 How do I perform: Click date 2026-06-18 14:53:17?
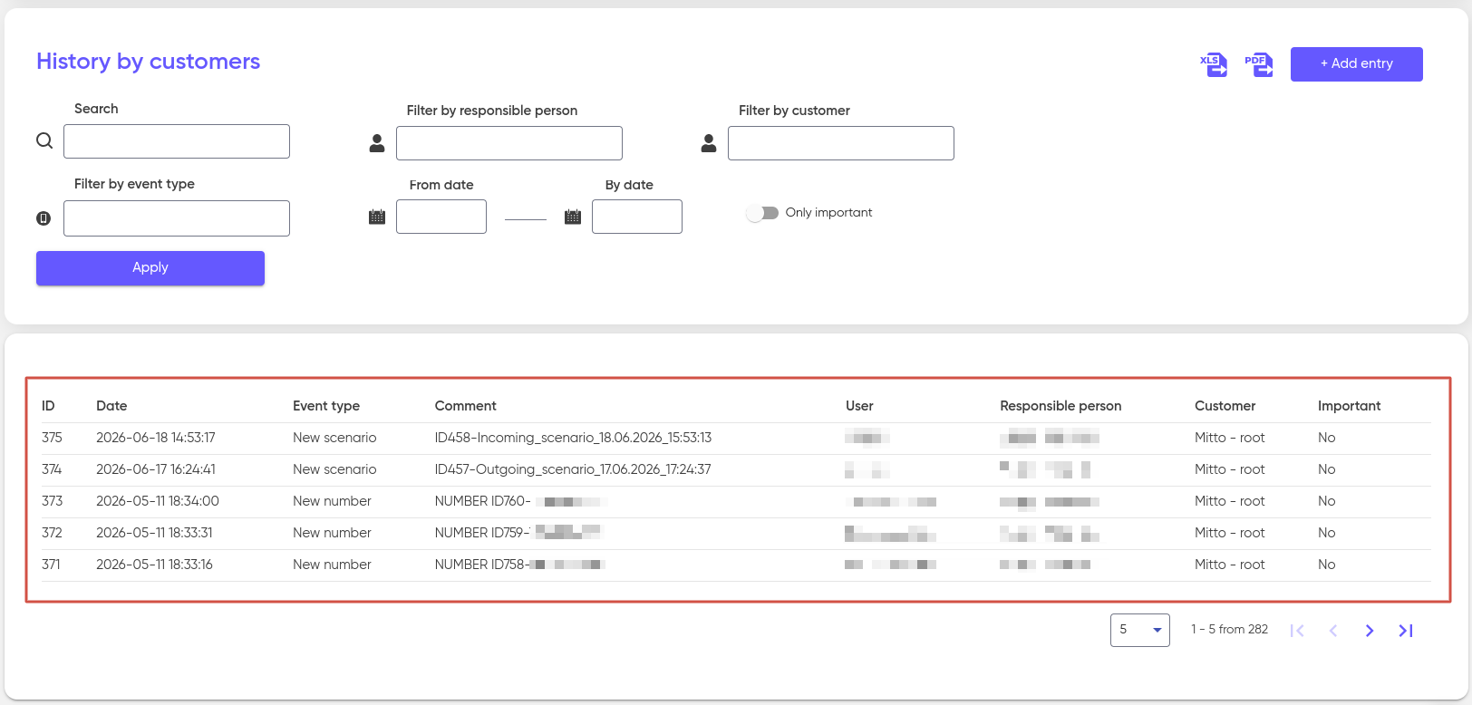point(156,438)
